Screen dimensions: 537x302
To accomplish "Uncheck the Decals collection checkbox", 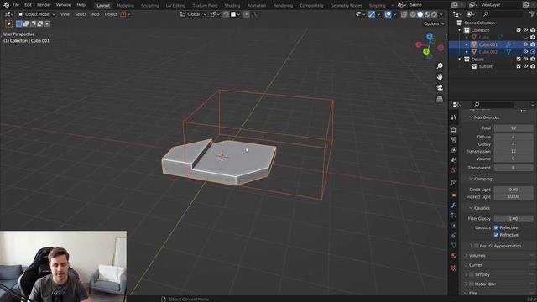I will point(519,60).
